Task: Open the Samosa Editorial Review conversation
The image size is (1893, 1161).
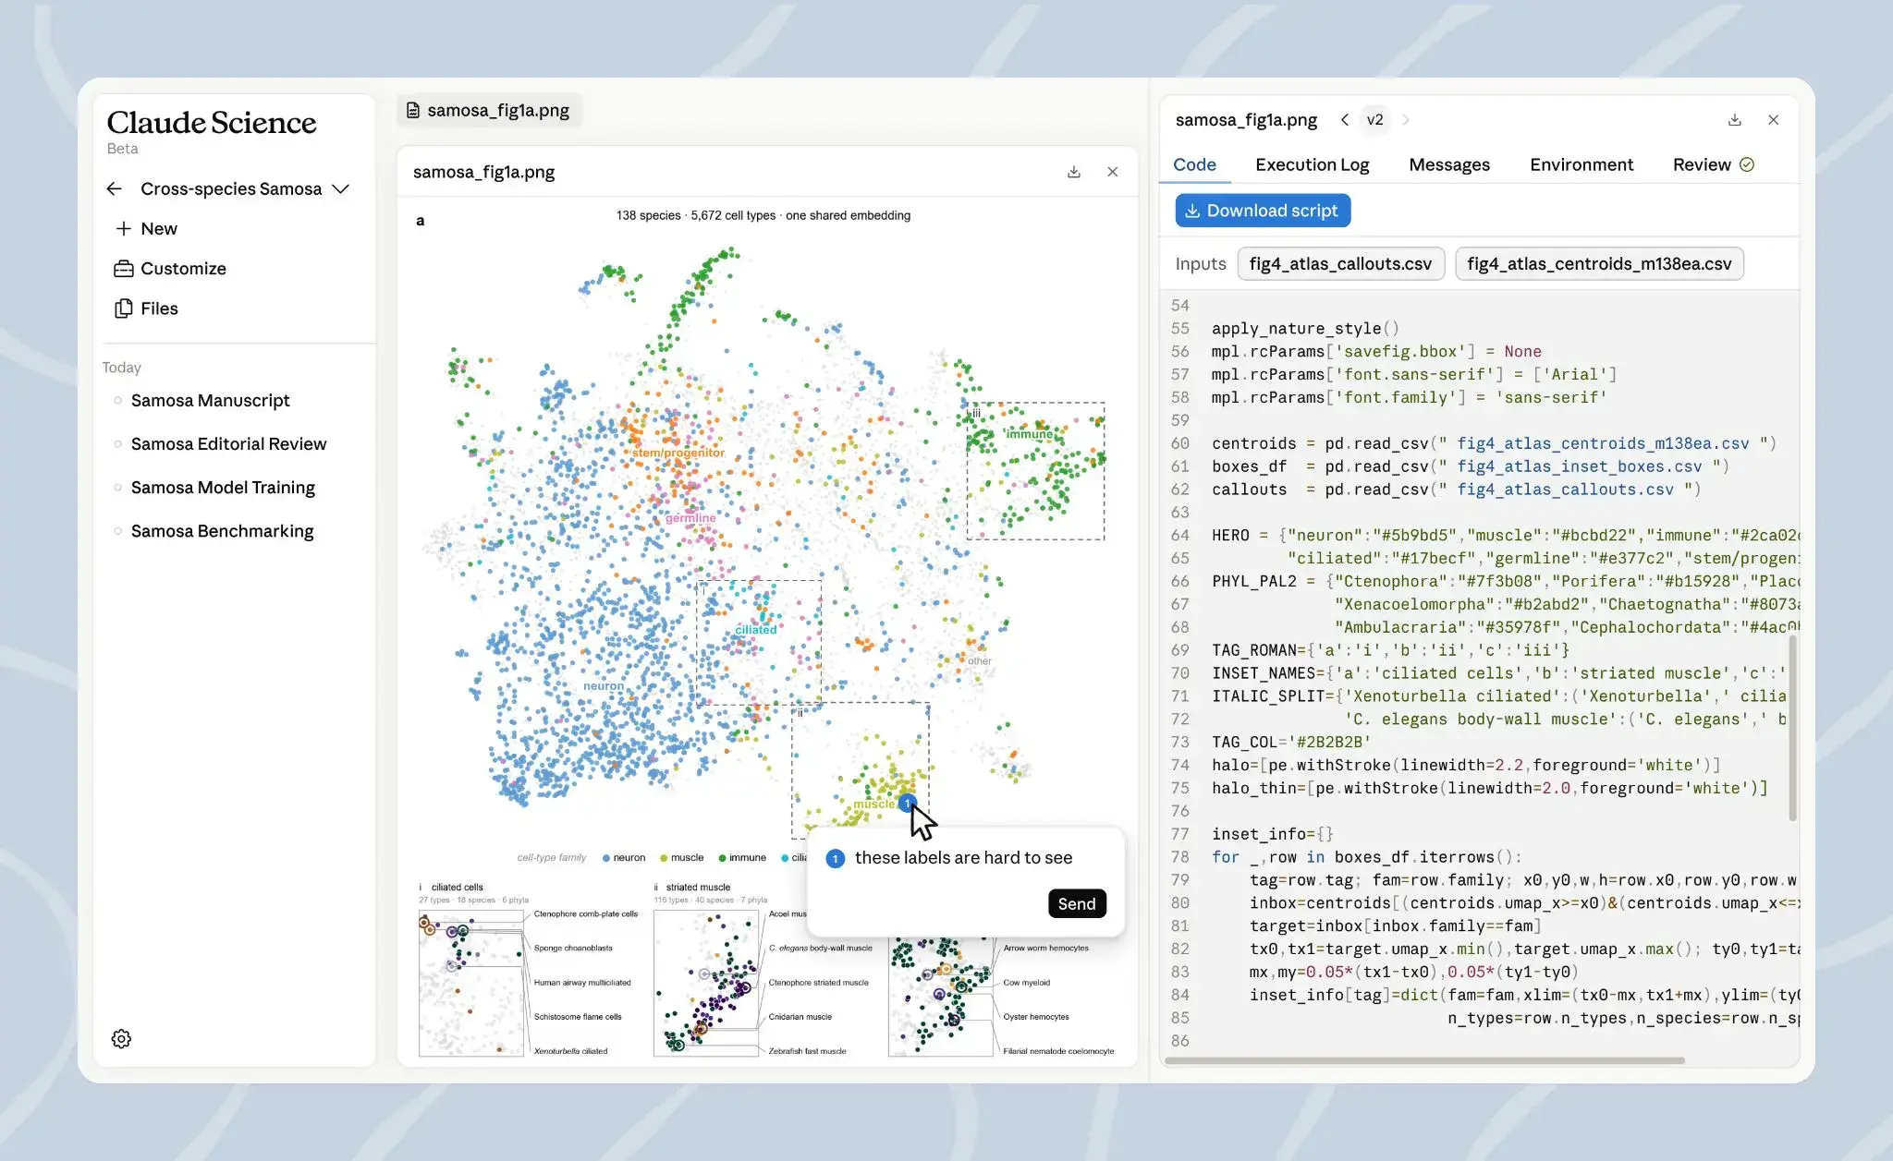Action: click(x=228, y=443)
